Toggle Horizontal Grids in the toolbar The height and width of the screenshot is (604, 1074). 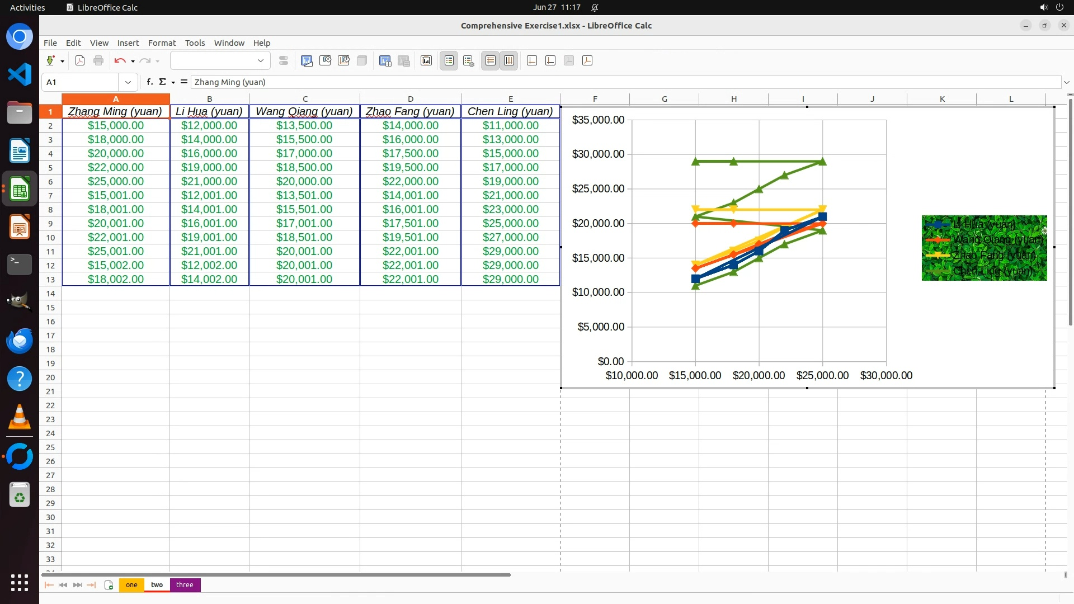pos(491,61)
